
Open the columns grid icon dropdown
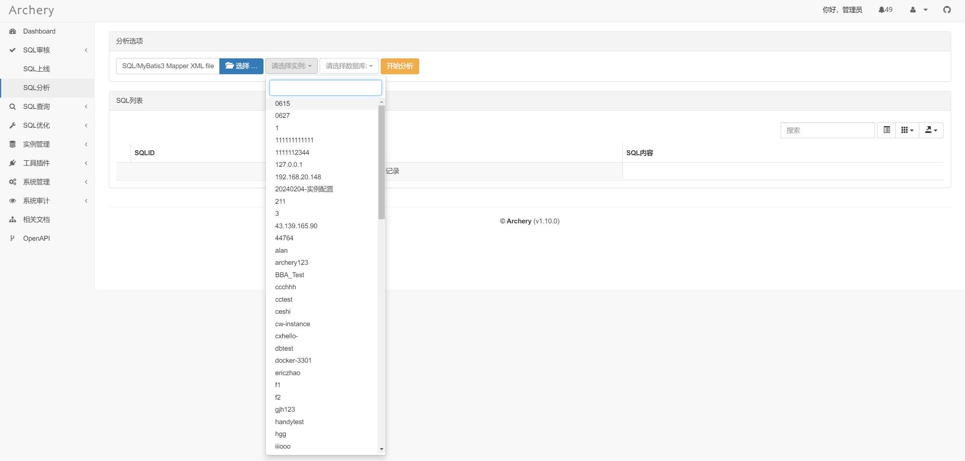tap(907, 130)
